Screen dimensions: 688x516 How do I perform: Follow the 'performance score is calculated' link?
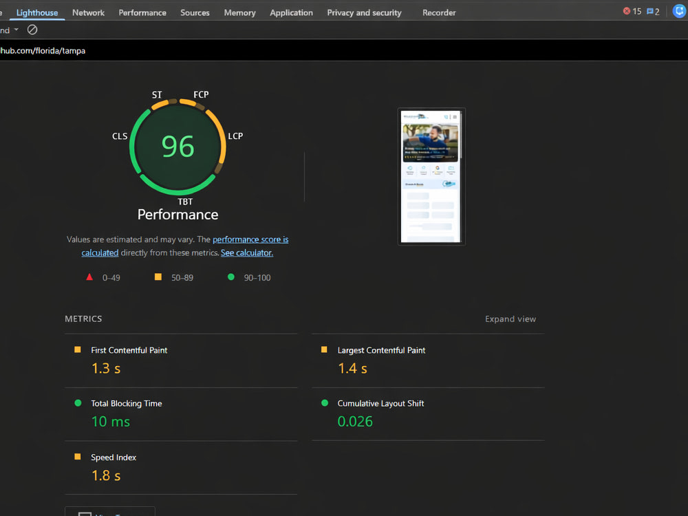pos(250,239)
